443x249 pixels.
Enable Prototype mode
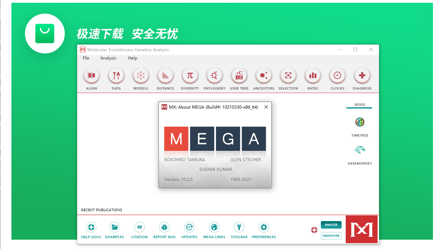[x=331, y=236]
